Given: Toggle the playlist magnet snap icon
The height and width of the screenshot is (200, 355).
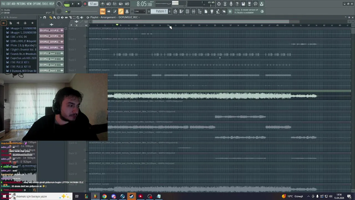Looking at the screenshot, I should 44,17.
